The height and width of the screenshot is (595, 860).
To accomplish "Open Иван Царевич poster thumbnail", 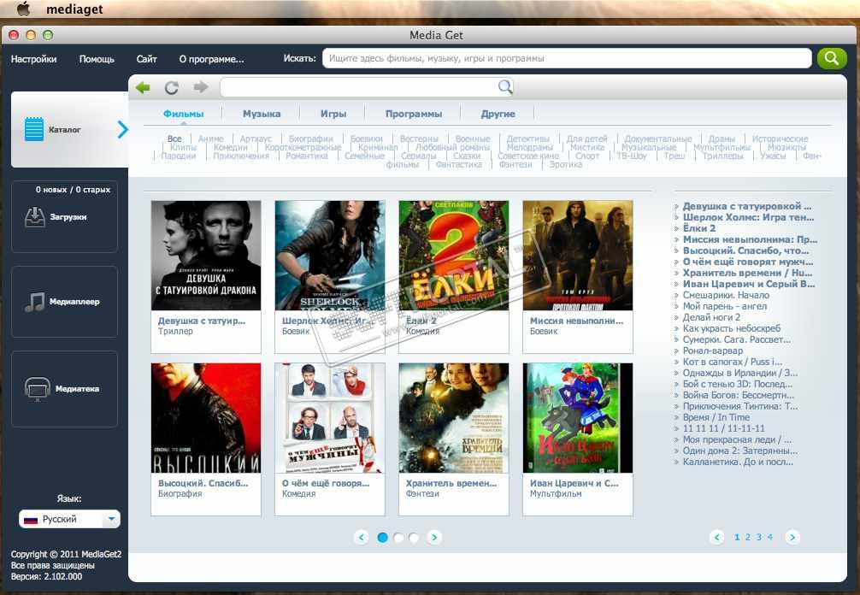I will 578,418.
